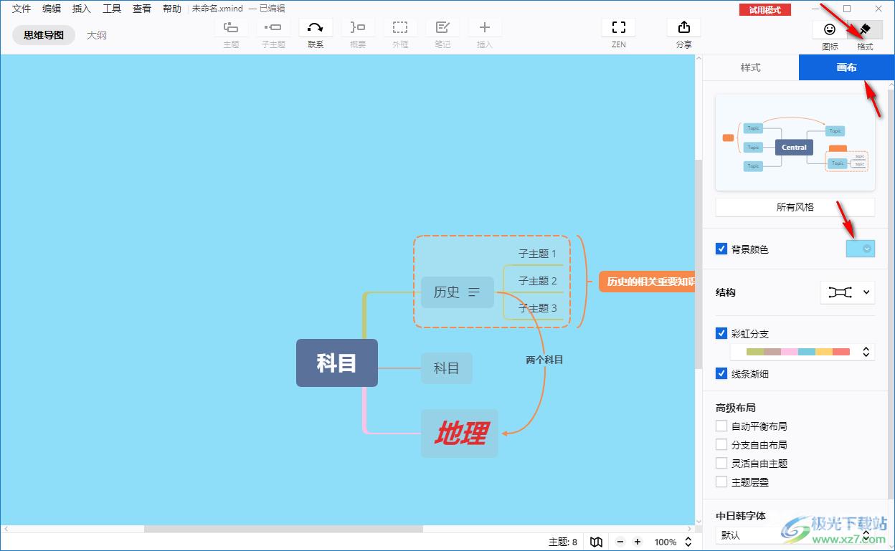The height and width of the screenshot is (551, 895).
Task: Open the 查看 menu
Action: (142, 9)
